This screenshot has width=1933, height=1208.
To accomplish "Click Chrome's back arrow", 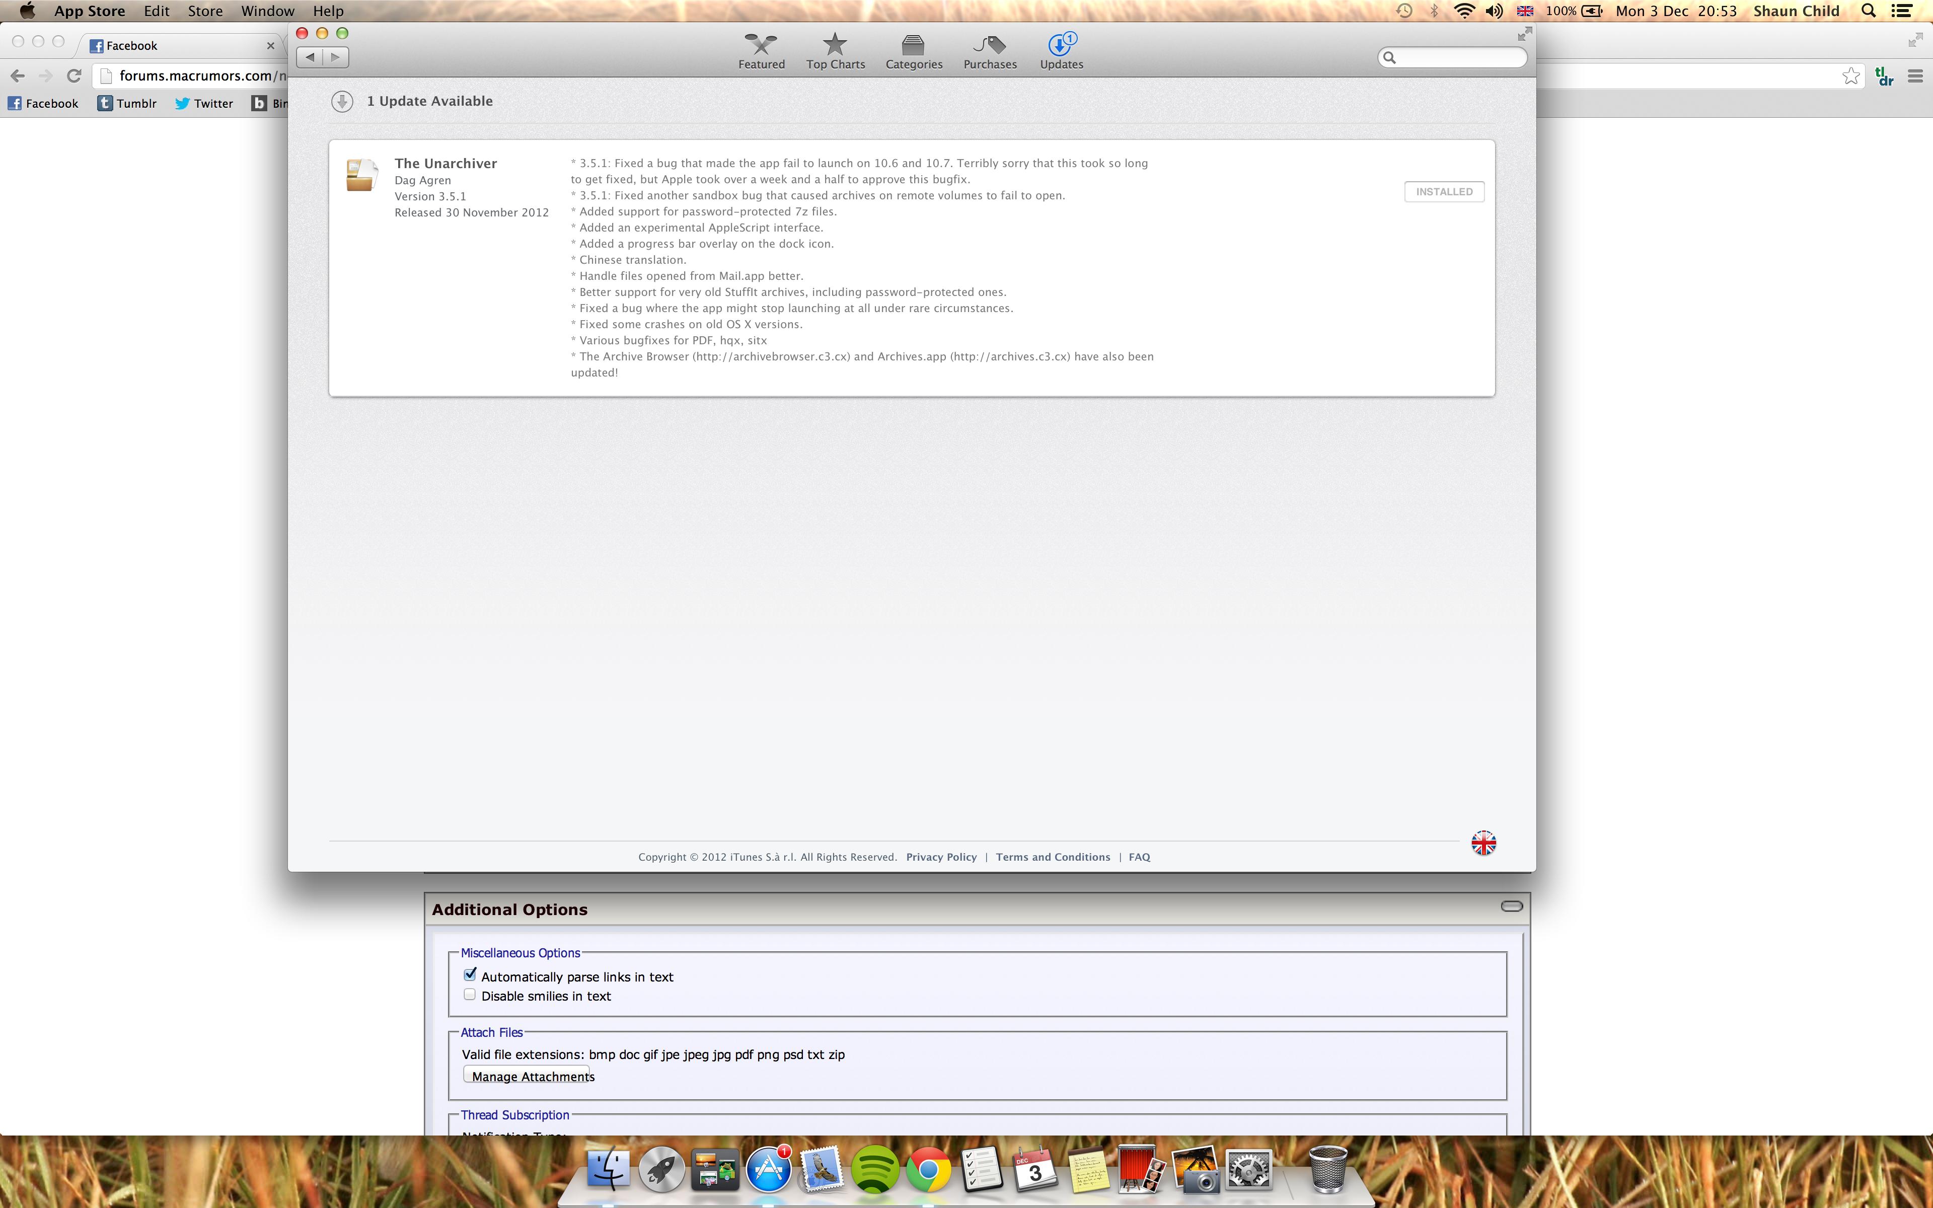I will pos(18,76).
